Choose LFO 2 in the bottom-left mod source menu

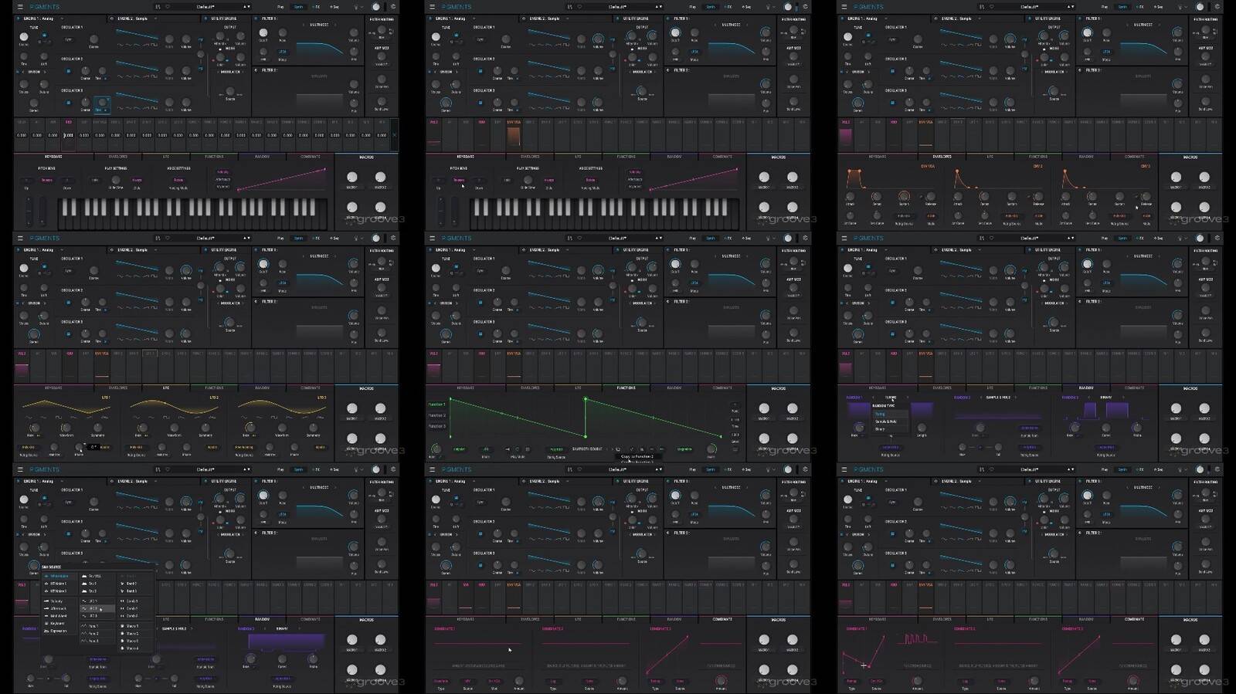pos(98,608)
